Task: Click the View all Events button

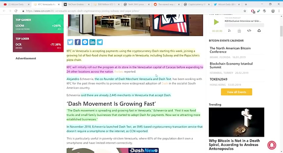Action: tap(236, 92)
